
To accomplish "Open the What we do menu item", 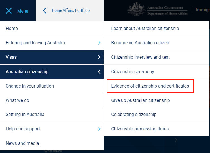I will click(x=17, y=100).
